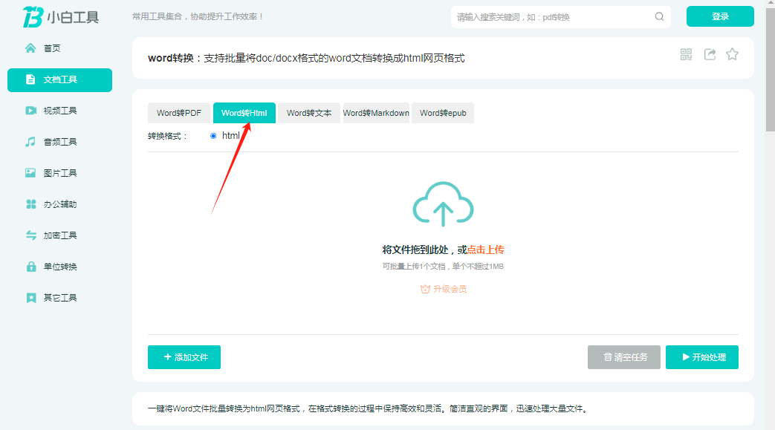
Task: Click the share icon
Action: click(710, 54)
